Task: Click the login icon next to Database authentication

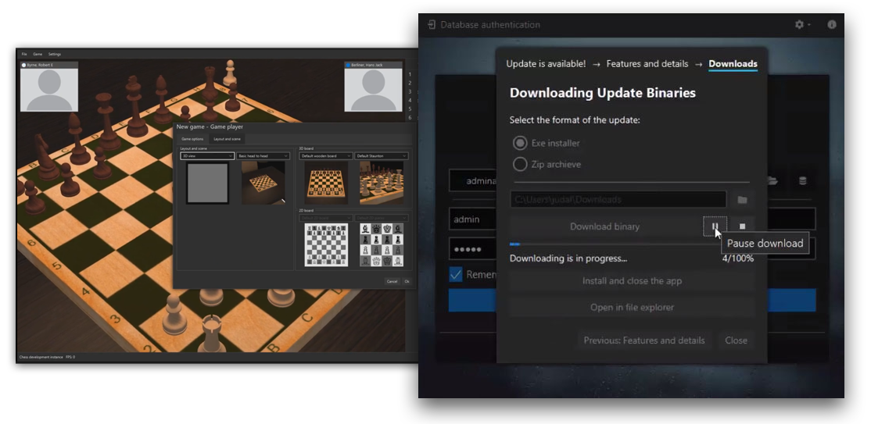Action: (x=431, y=25)
